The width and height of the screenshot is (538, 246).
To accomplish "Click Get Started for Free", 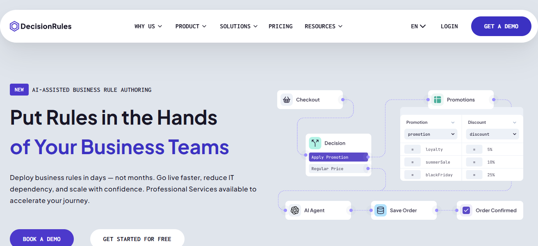I will tap(137, 239).
